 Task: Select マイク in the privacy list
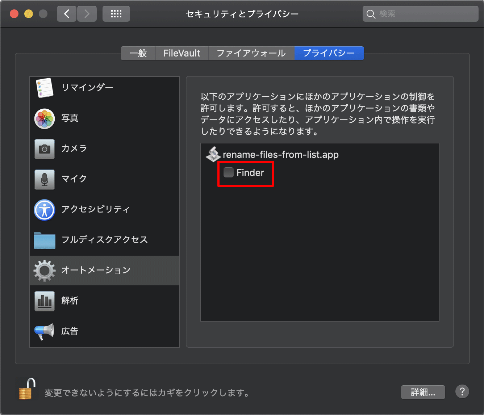[x=105, y=179]
